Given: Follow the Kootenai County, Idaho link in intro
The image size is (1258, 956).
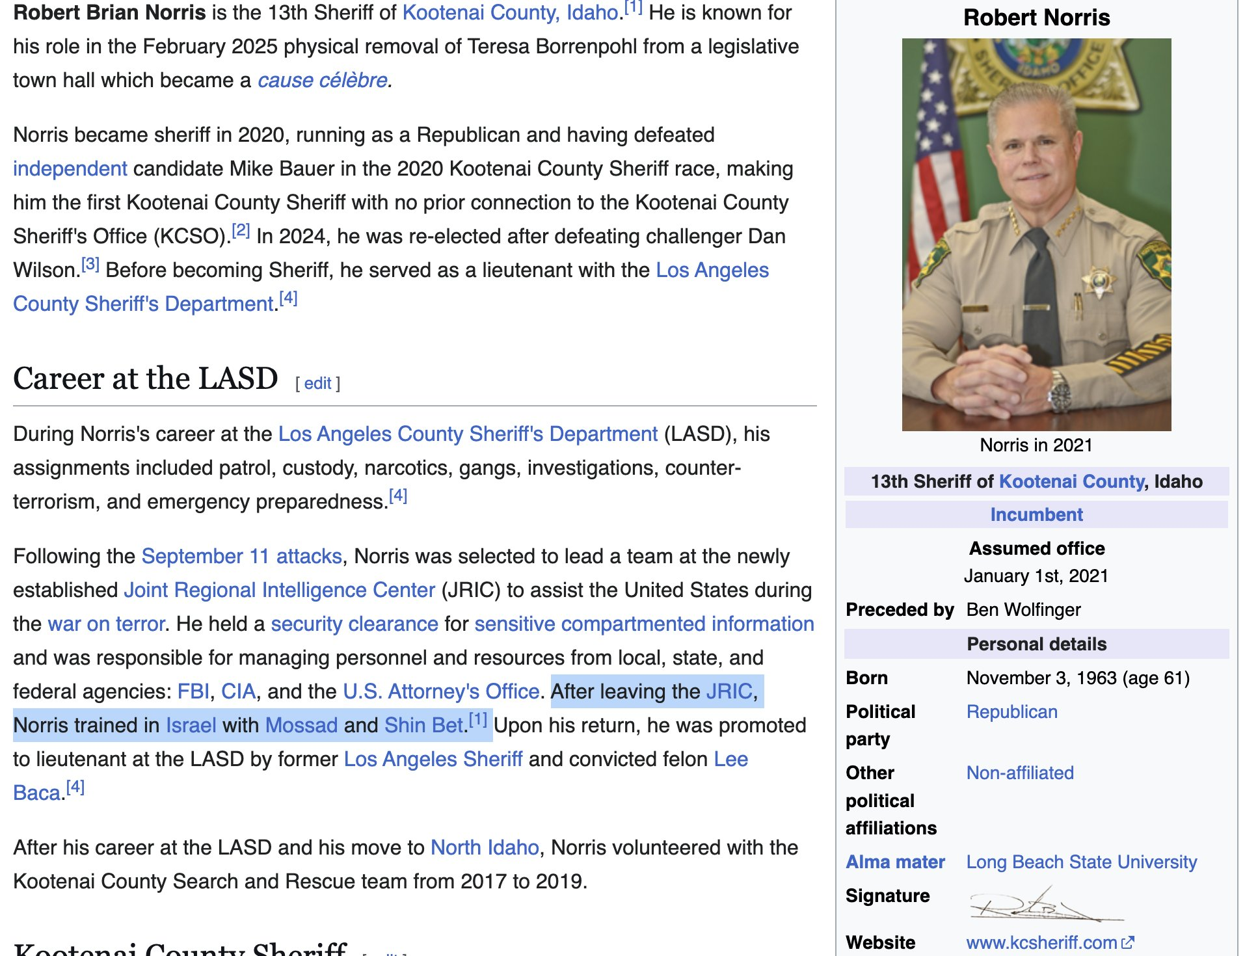Looking at the screenshot, I should click(510, 12).
